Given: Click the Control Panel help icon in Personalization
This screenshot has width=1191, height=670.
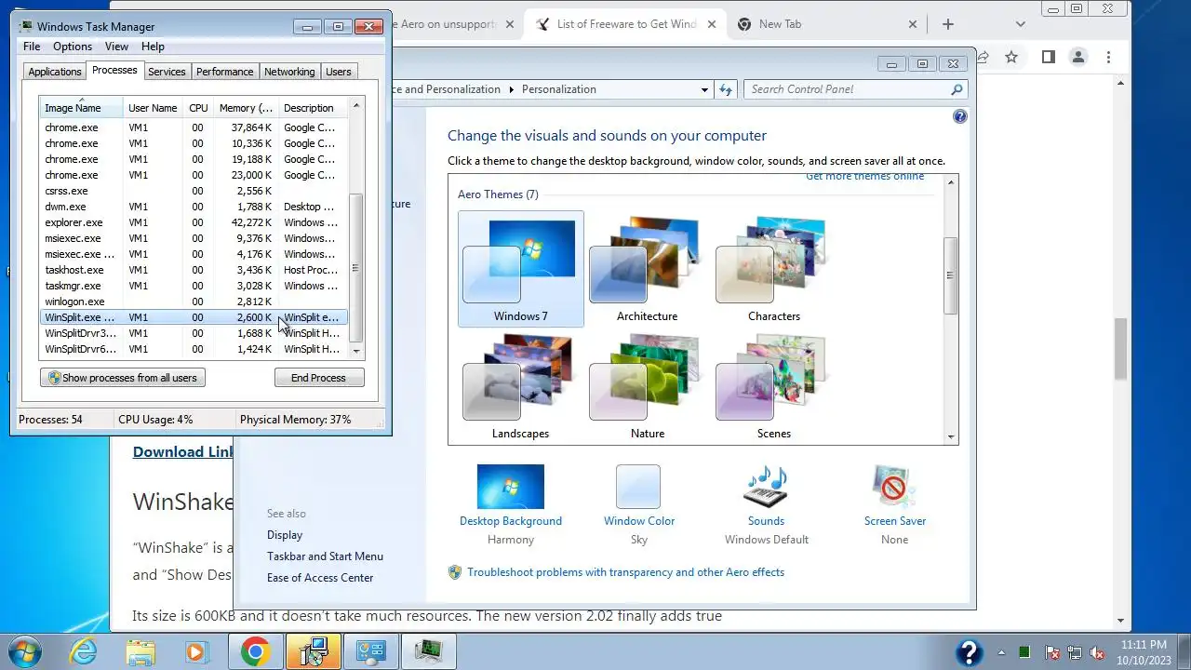Looking at the screenshot, I should tap(960, 116).
